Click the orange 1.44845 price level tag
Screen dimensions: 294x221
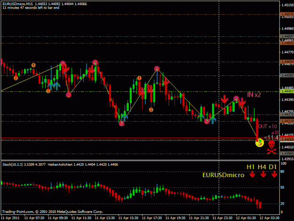coord(287,43)
